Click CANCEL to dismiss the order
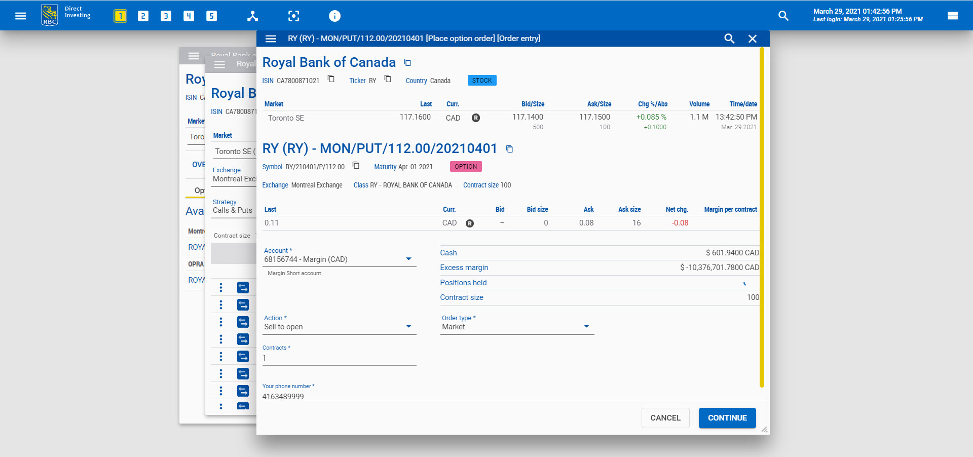The height and width of the screenshot is (457, 973). pyautogui.click(x=665, y=417)
